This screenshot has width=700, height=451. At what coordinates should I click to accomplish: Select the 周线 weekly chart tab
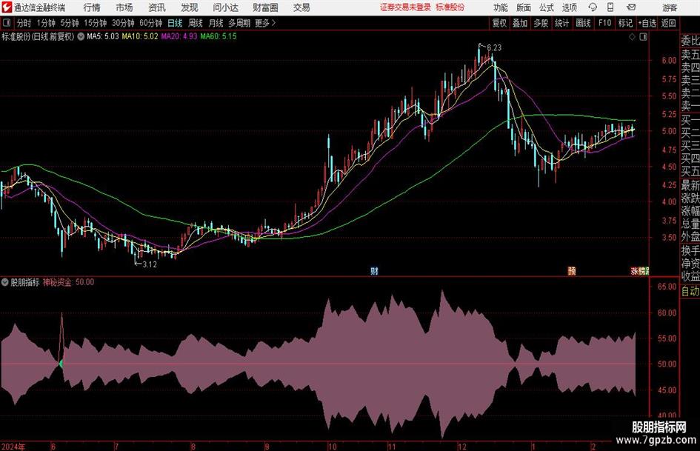[x=196, y=23]
